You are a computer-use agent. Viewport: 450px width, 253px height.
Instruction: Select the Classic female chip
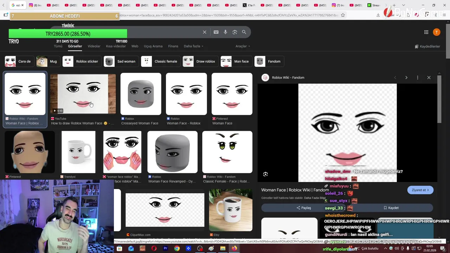[160, 61]
